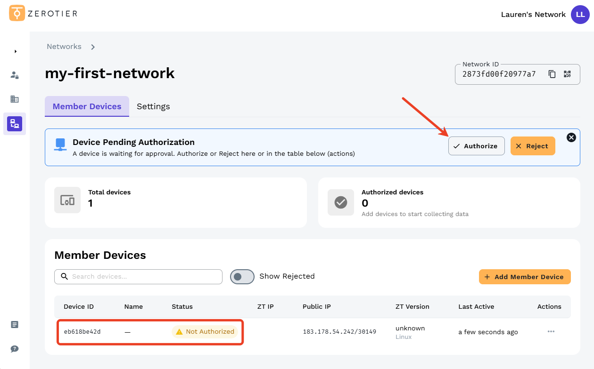Viewport: 594px width, 369px height.
Task: Toggle the Show Rejected switch off
Action: tap(242, 276)
